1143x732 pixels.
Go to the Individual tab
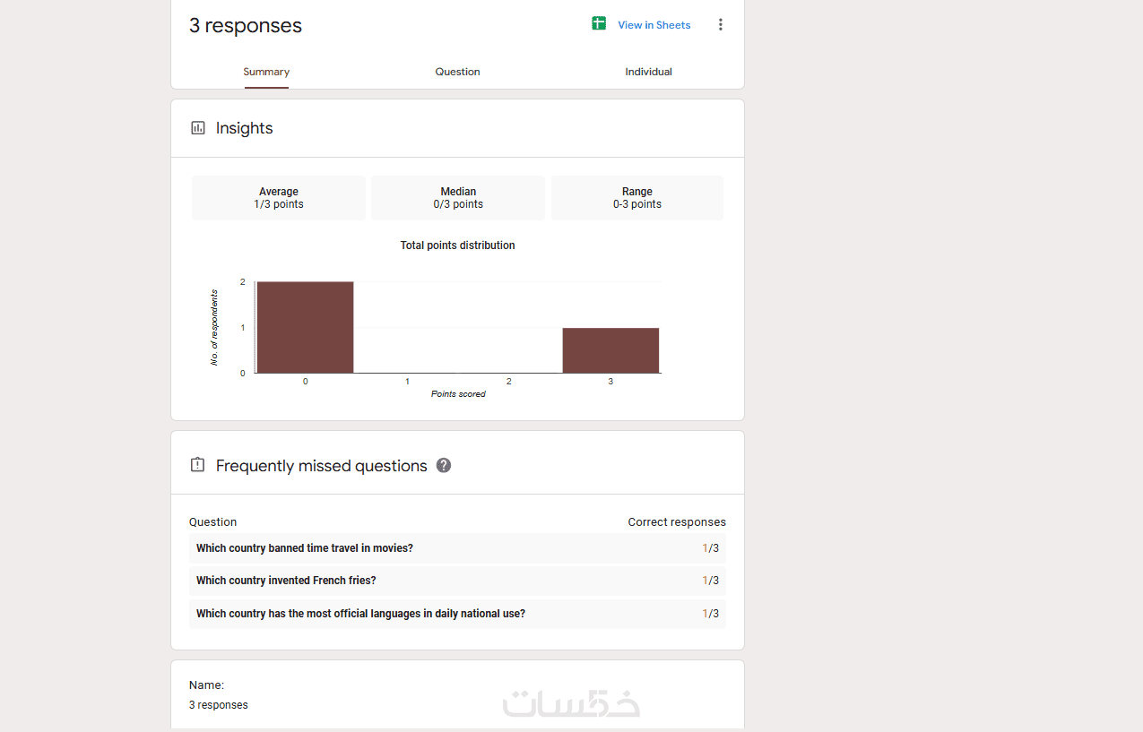click(648, 72)
